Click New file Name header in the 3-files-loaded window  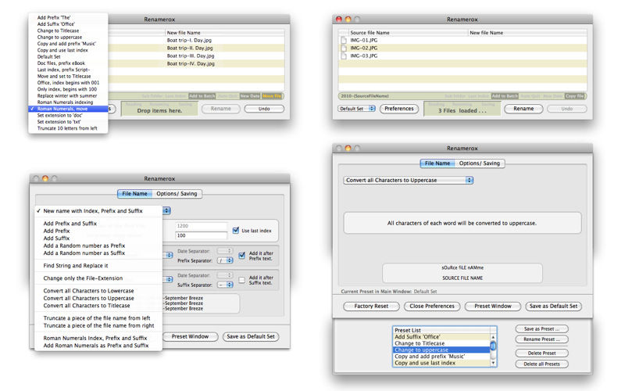pyautogui.click(x=527, y=33)
